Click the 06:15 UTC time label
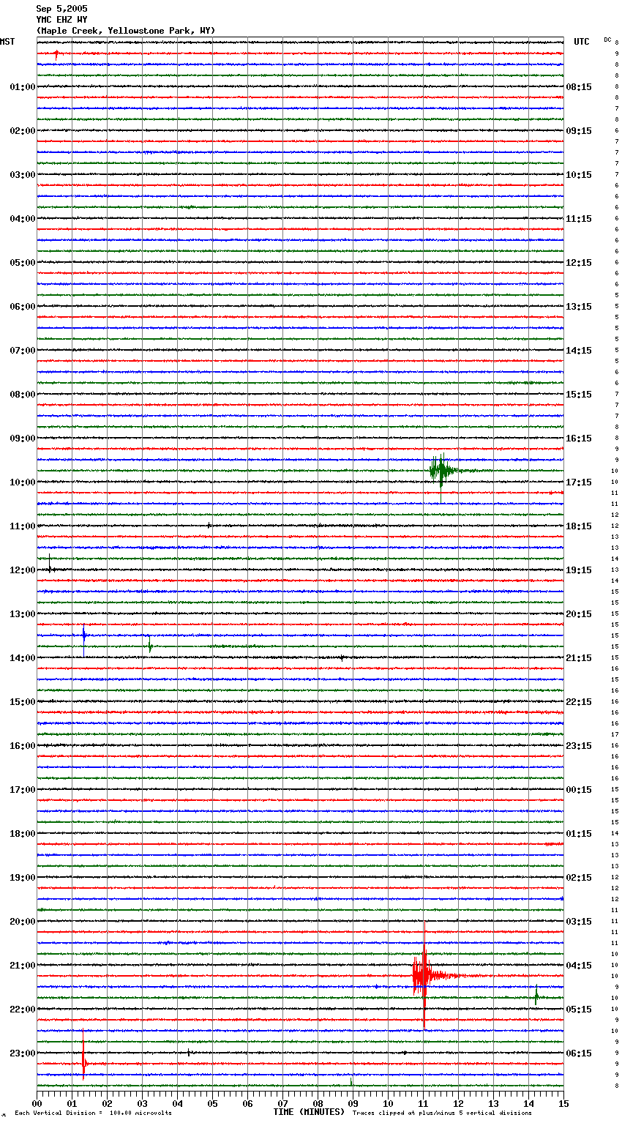Image resolution: width=622 pixels, height=1123 pixels. [x=579, y=1053]
